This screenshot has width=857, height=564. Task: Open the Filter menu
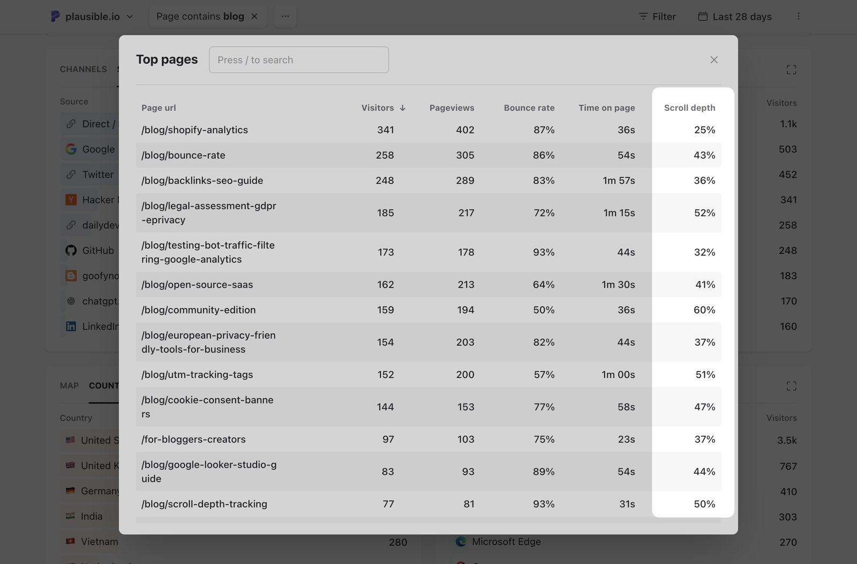(657, 17)
